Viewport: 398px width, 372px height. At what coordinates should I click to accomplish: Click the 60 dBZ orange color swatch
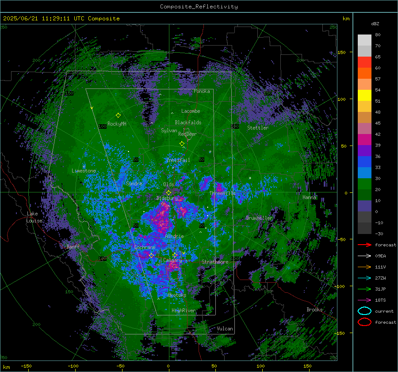pos(364,73)
